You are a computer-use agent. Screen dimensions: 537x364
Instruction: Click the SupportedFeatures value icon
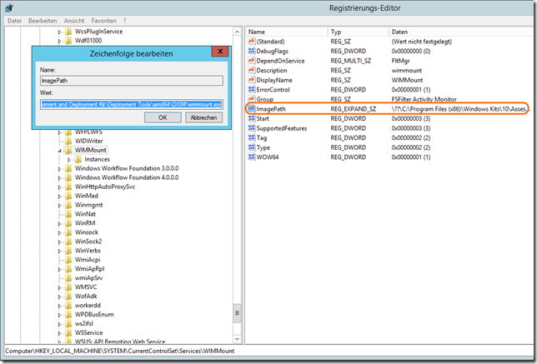pyautogui.click(x=252, y=128)
